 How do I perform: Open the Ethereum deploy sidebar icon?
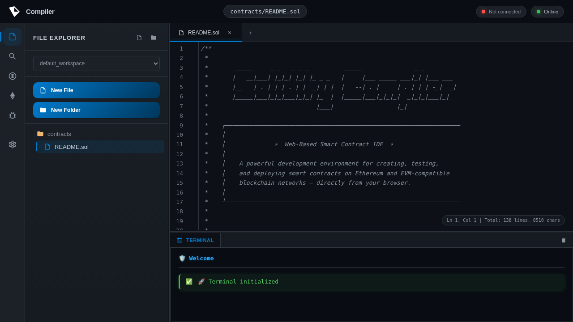tap(13, 96)
